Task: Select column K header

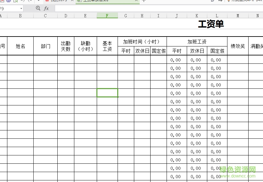Action: coord(197,16)
